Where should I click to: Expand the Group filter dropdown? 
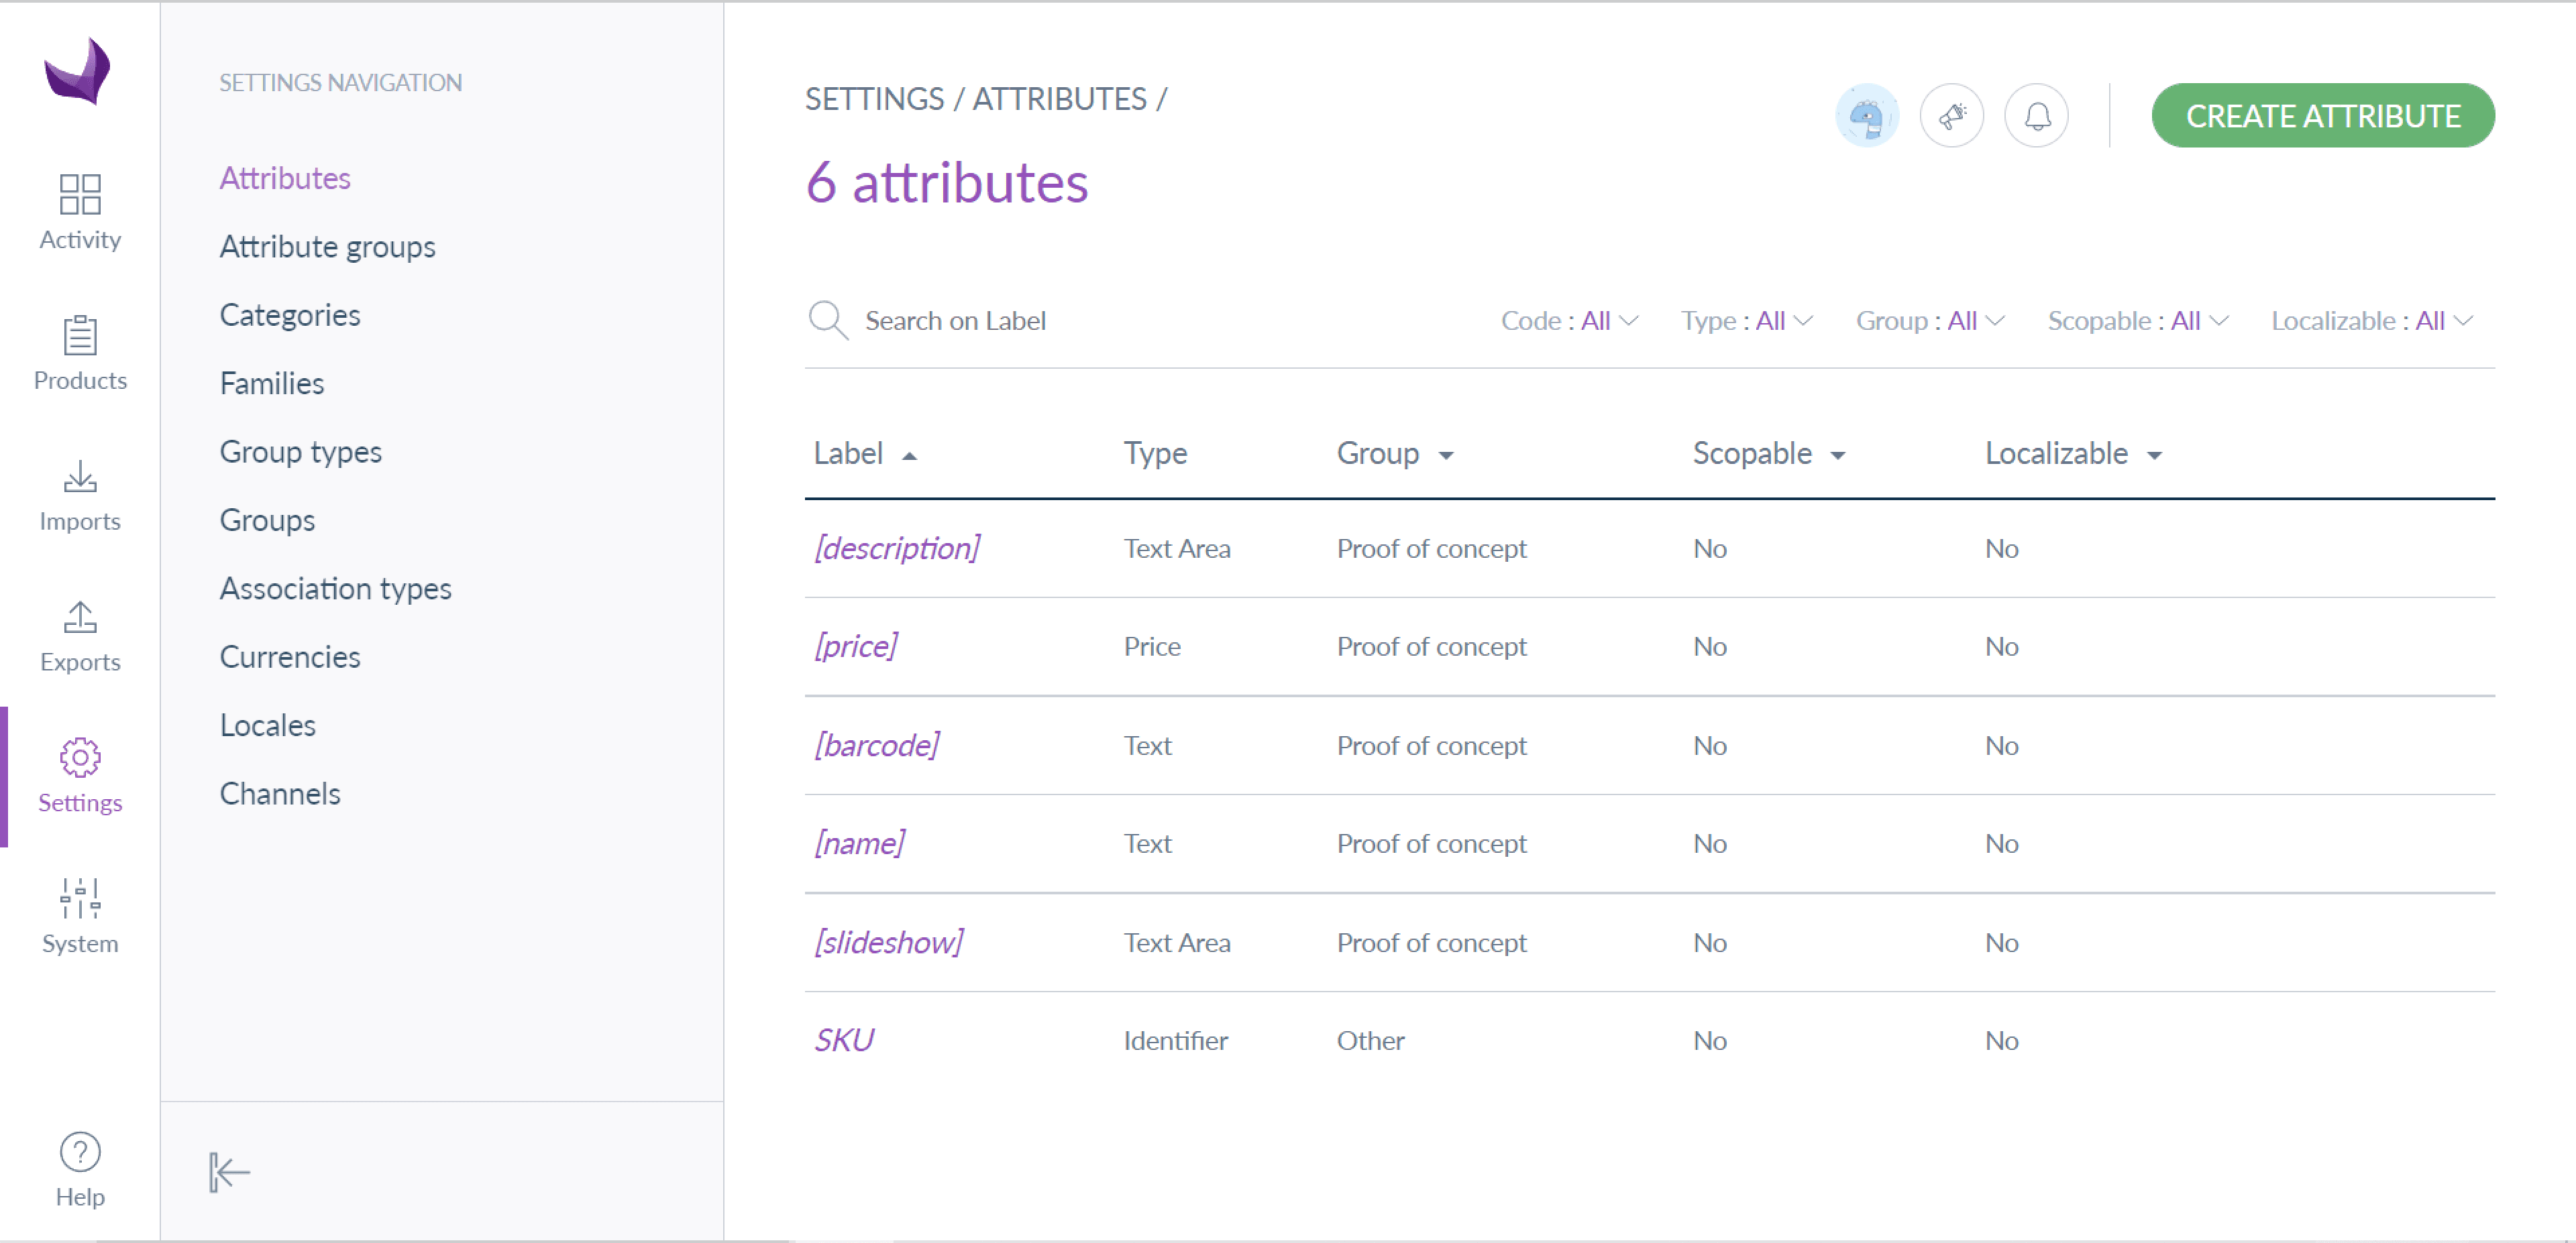point(1930,320)
